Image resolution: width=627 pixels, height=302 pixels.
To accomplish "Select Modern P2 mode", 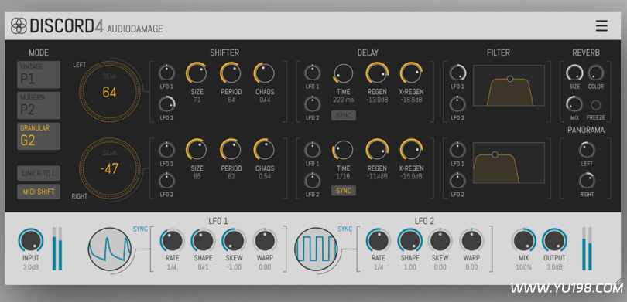I will pos(39,105).
